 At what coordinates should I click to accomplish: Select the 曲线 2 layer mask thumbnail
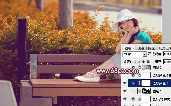146,67
